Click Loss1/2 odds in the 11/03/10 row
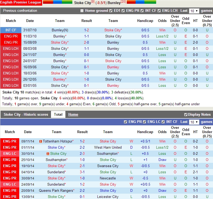Screen dimensions: 213x199 (x=162, y=36)
